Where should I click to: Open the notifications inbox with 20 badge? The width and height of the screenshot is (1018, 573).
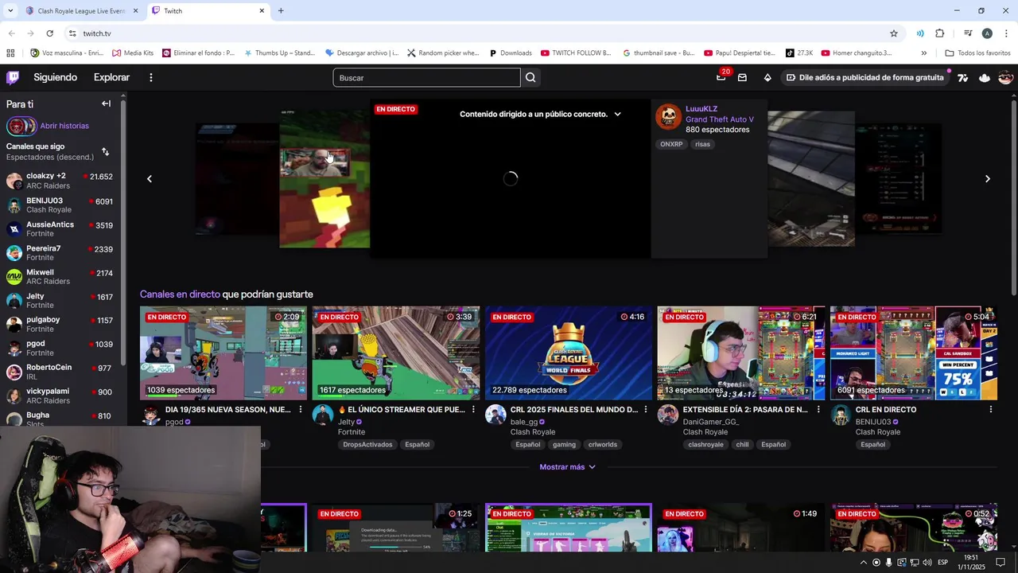721,77
